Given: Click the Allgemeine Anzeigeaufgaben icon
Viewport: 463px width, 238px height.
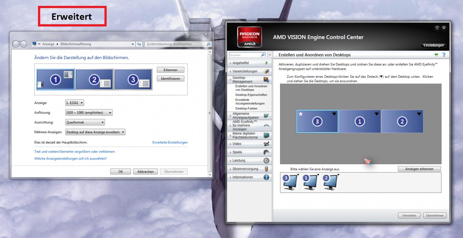Looking at the screenshot, I should (267, 116).
